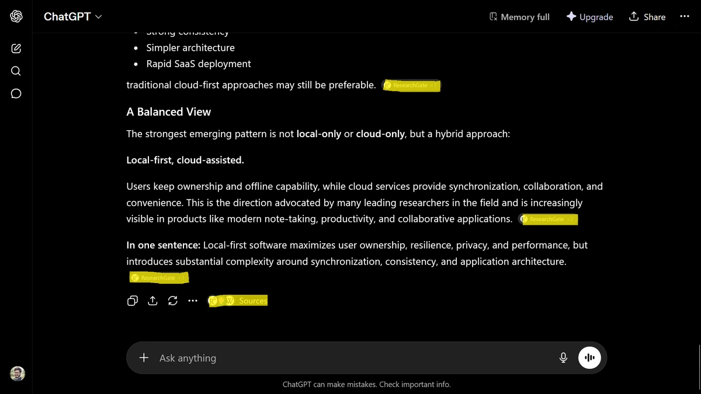Click the Upgrade button

coord(590,17)
